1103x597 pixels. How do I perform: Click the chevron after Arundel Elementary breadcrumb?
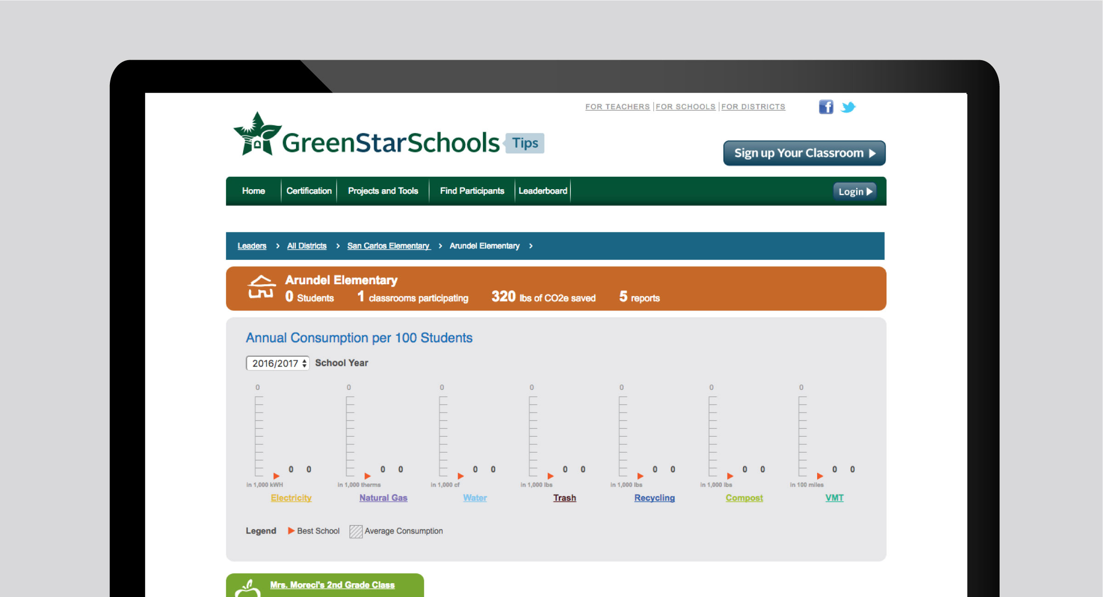point(531,246)
